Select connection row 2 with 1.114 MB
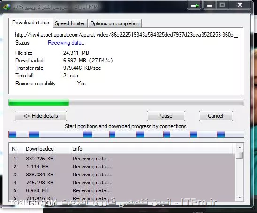 click(x=122, y=167)
